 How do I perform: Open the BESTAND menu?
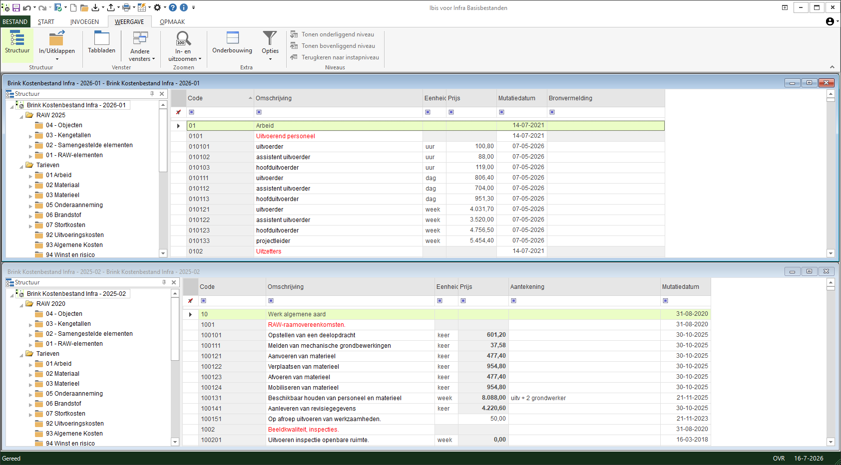tap(15, 21)
